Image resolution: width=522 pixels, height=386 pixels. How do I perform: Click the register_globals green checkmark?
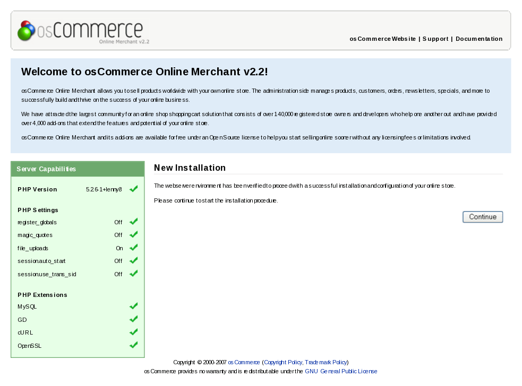click(133, 222)
